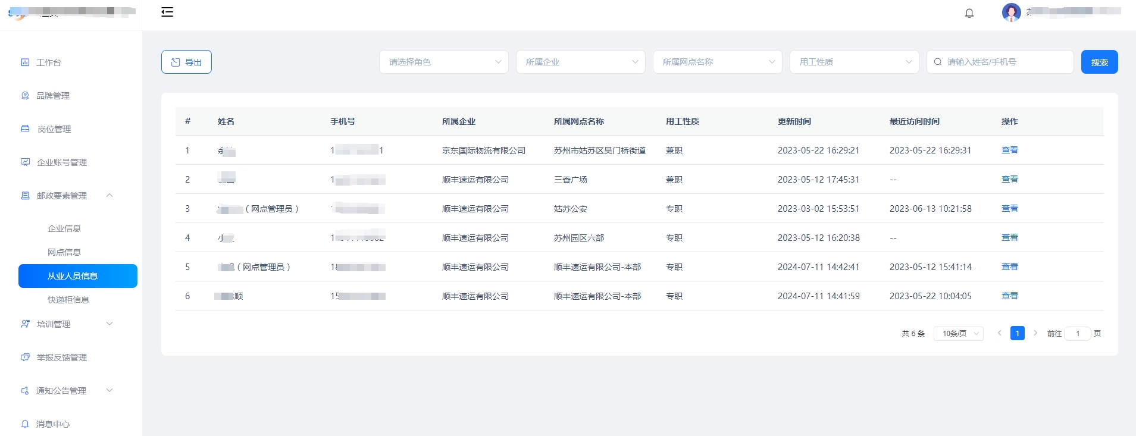Screen dimensions: 1136x436
Task: Focus the 请输入姓名/手机号 search field
Action: click(x=1006, y=62)
